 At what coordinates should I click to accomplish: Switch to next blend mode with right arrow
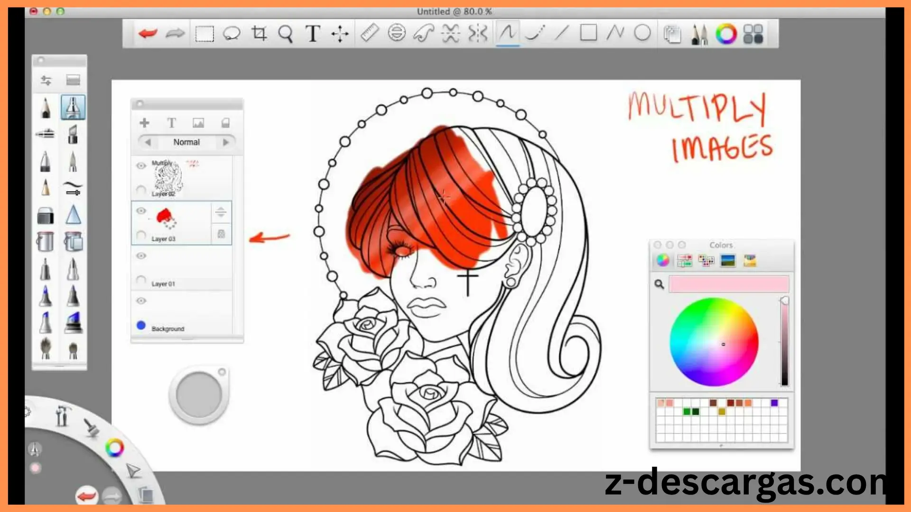click(226, 142)
